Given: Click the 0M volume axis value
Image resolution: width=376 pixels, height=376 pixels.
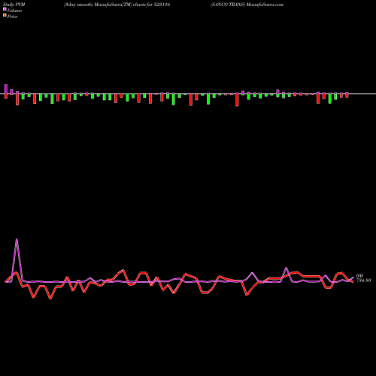Looking at the screenshot, I should coord(359,276).
